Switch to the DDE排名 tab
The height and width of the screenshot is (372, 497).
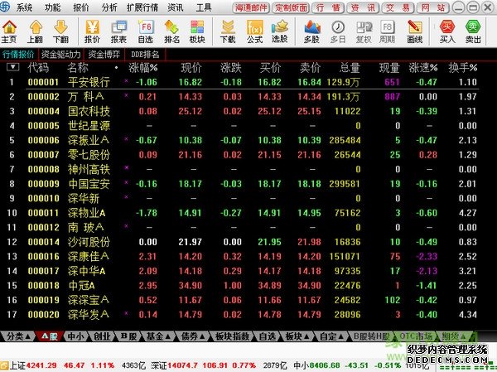tap(145, 54)
